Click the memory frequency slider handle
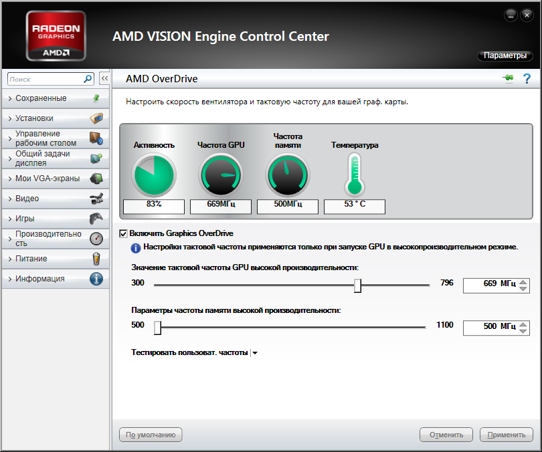Viewport: 542px width, 452px height. (158, 328)
